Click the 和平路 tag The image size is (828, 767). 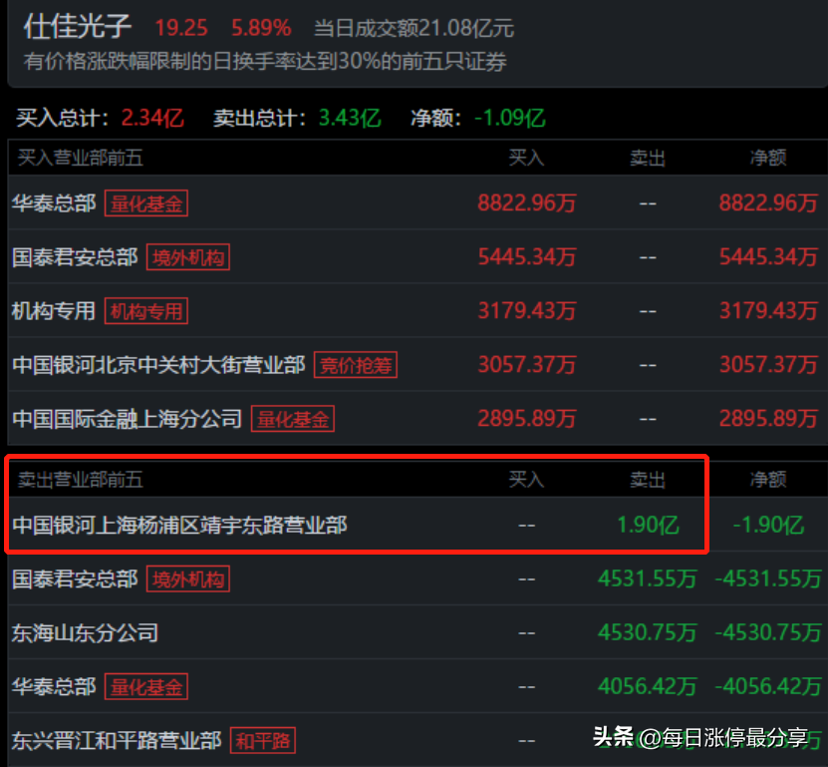click(262, 741)
